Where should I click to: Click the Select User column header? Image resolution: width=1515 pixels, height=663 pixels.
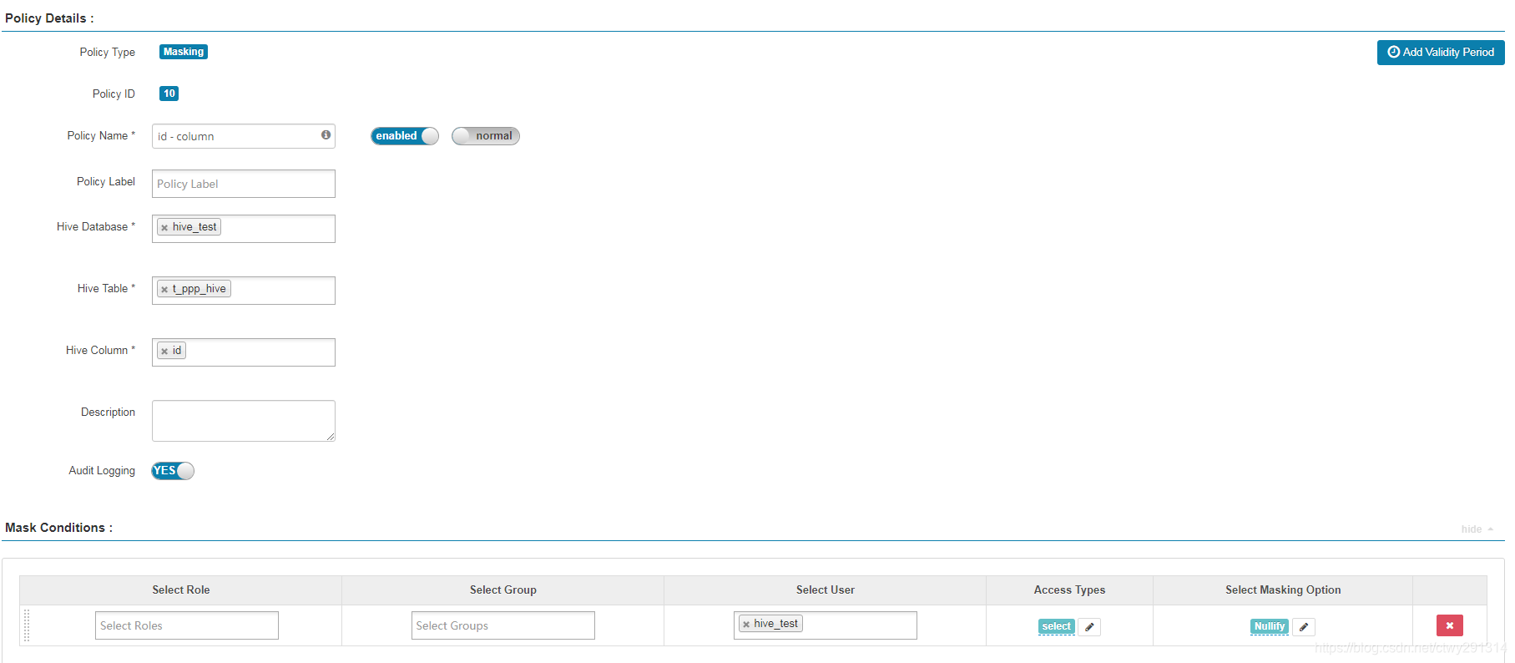[826, 590]
